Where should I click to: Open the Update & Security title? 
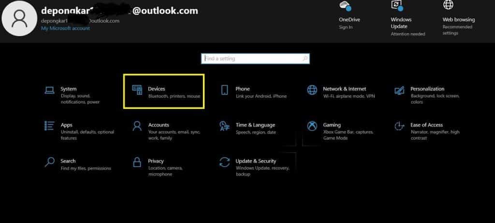click(x=256, y=161)
